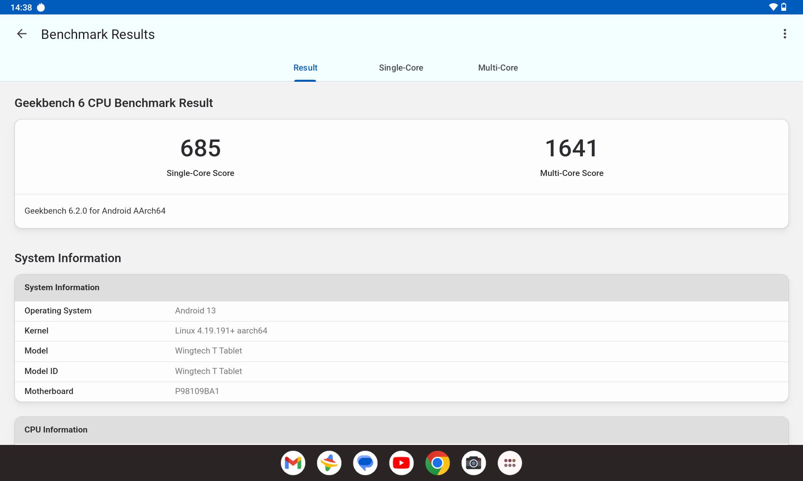The height and width of the screenshot is (481, 803).
Task: Tap the System Information table header
Action: pyautogui.click(x=401, y=288)
